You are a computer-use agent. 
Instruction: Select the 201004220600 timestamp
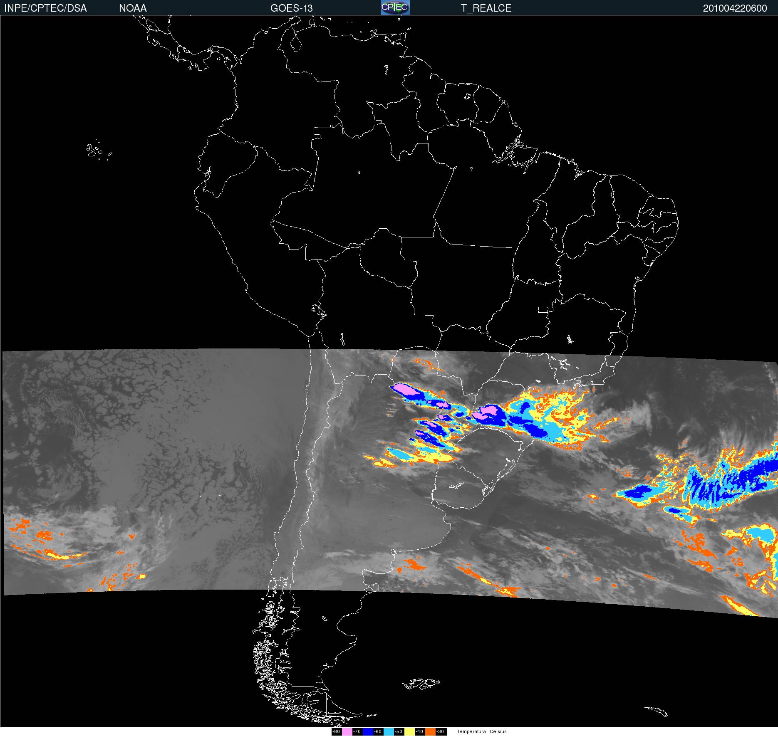[x=735, y=8]
